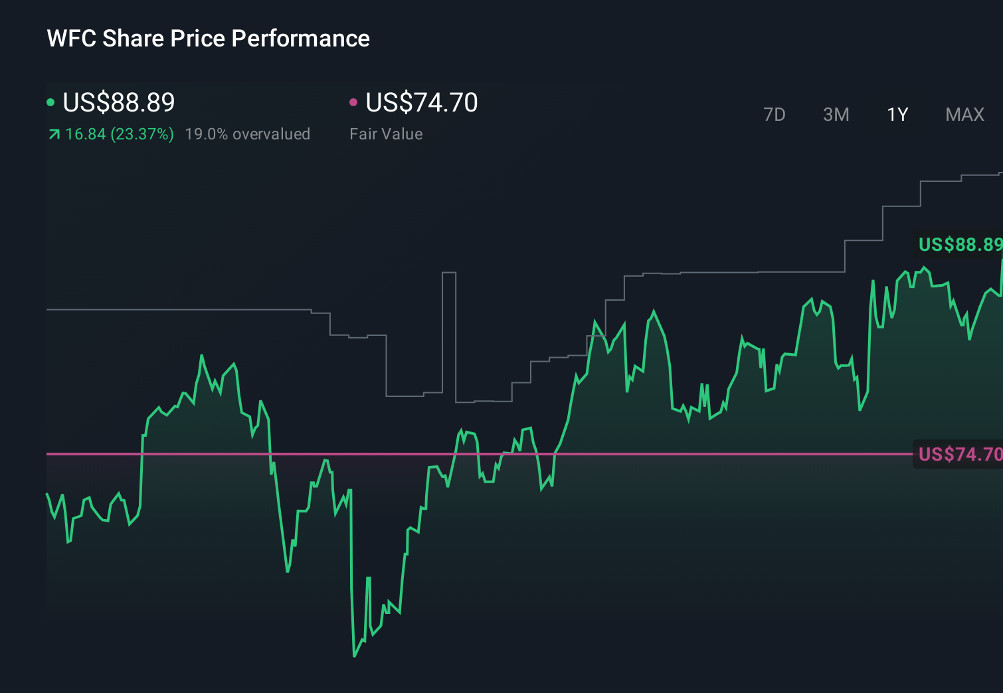Image resolution: width=1003 pixels, height=693 pixels.
Task: Click the US$74.70 fair value heading
Action: pyautogui.click(x=422, y=102)
